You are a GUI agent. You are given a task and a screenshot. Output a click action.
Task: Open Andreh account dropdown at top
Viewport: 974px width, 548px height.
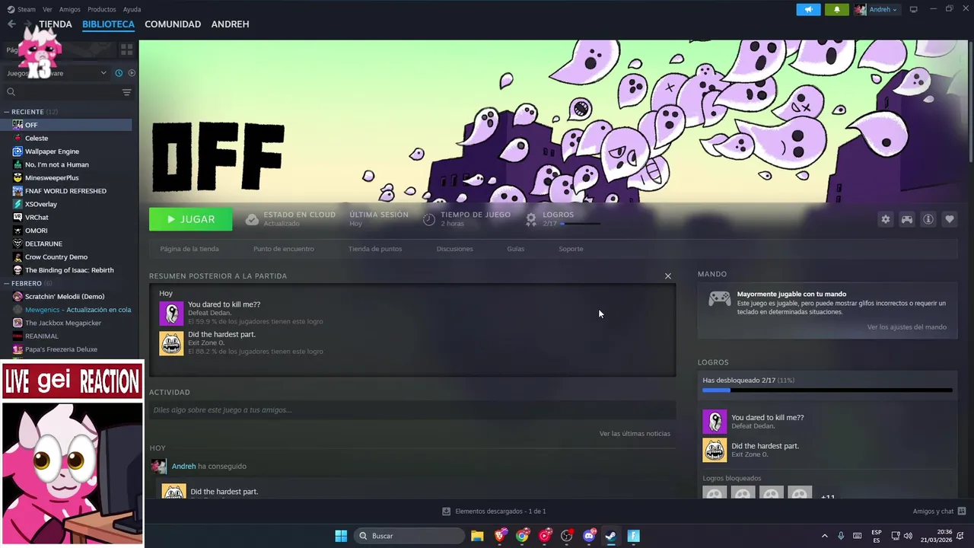click(x=877, y=9)
